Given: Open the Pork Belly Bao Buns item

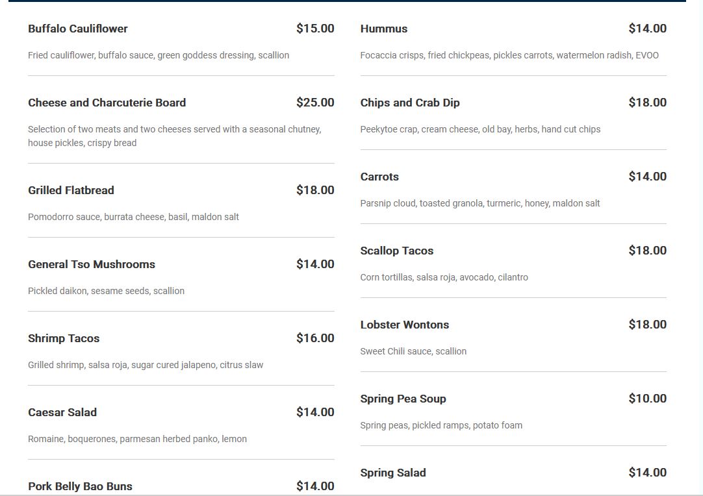Looking at the screenshot, I should pyautogui.click(x=80, y=486).
